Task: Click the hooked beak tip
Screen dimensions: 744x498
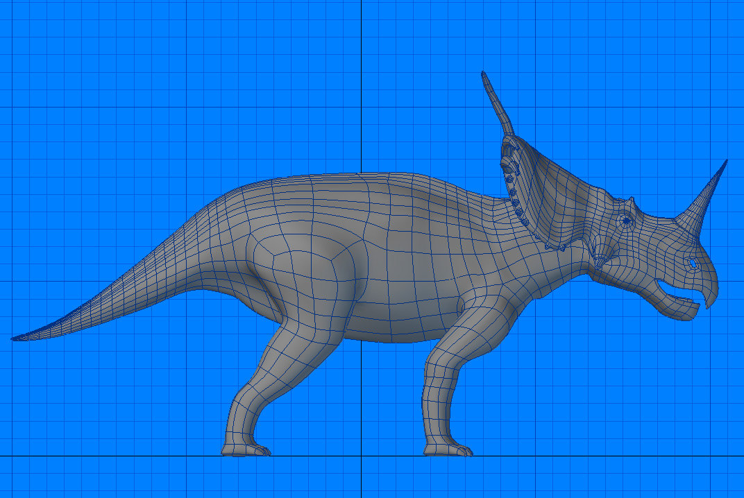Action: coord(707,303)
